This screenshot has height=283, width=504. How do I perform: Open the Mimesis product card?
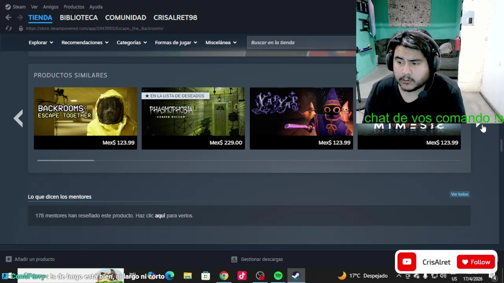click(x=409, y=136)
